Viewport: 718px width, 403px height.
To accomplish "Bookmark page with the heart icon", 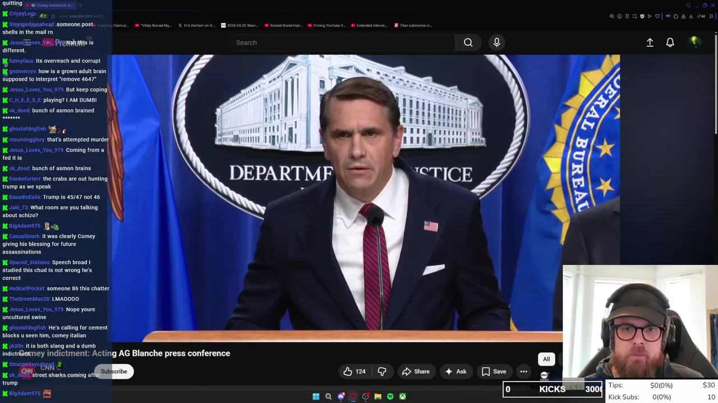I will pyautogui.click(x=657, y=16).
